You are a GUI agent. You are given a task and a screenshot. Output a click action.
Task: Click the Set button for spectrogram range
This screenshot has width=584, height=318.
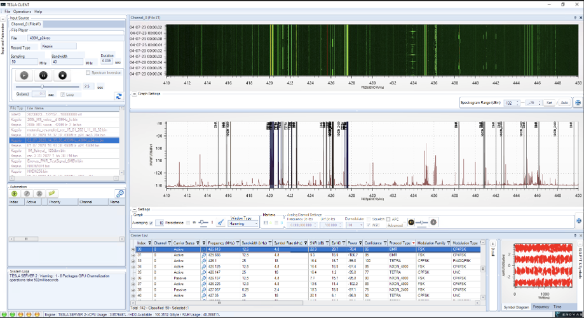(x=548, y=102)
